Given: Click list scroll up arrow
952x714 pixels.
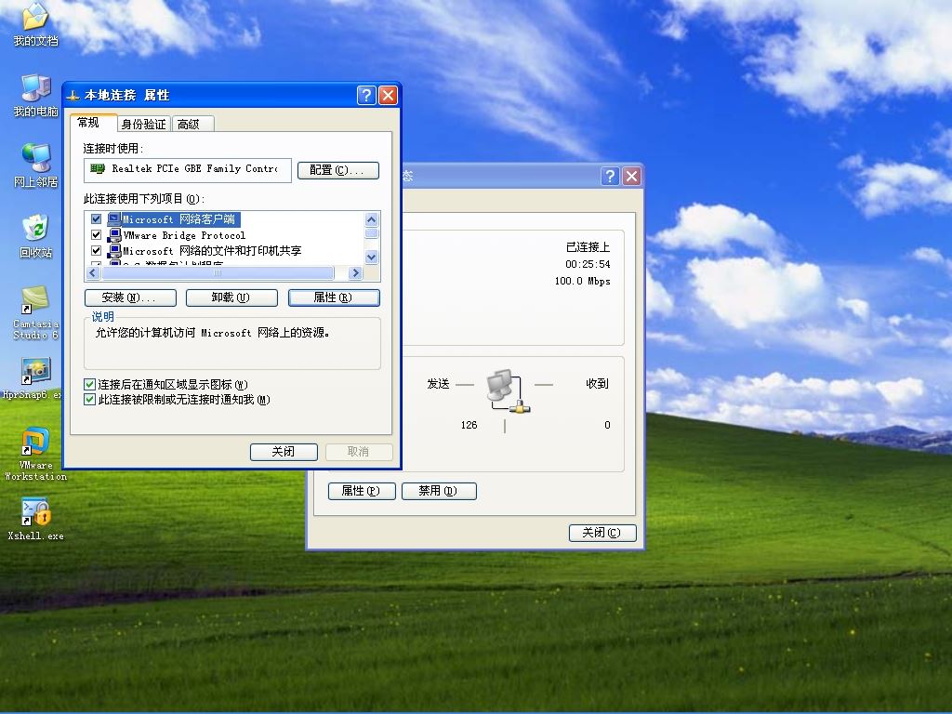Looking at the screenshot, I should coord(372,219).
